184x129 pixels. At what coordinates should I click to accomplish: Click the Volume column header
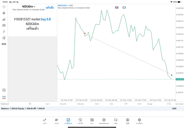point(80,104)
